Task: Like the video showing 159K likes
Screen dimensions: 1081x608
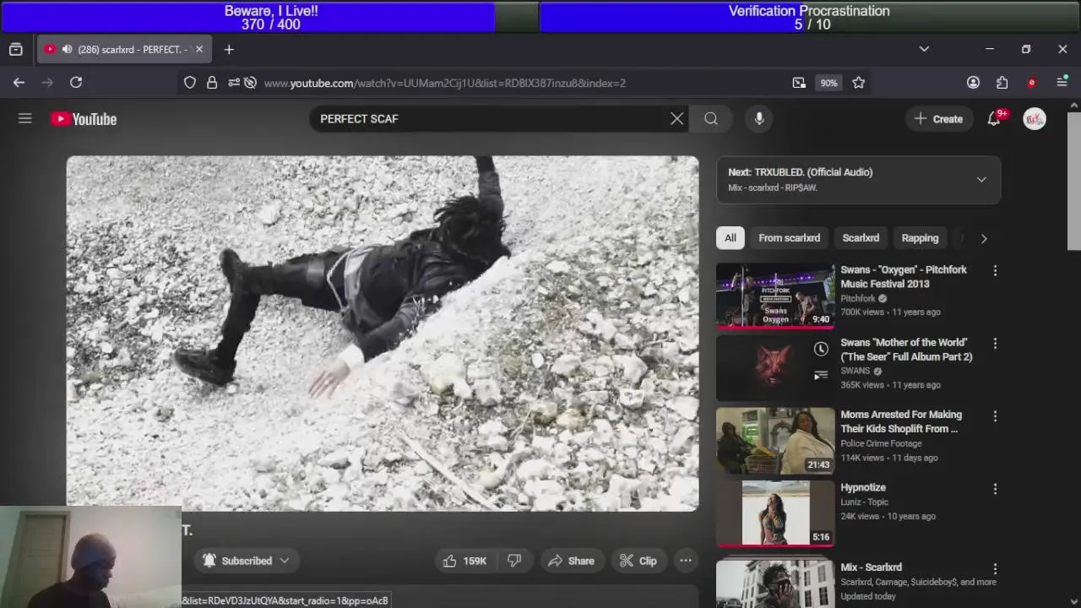Action: point(465,561)
